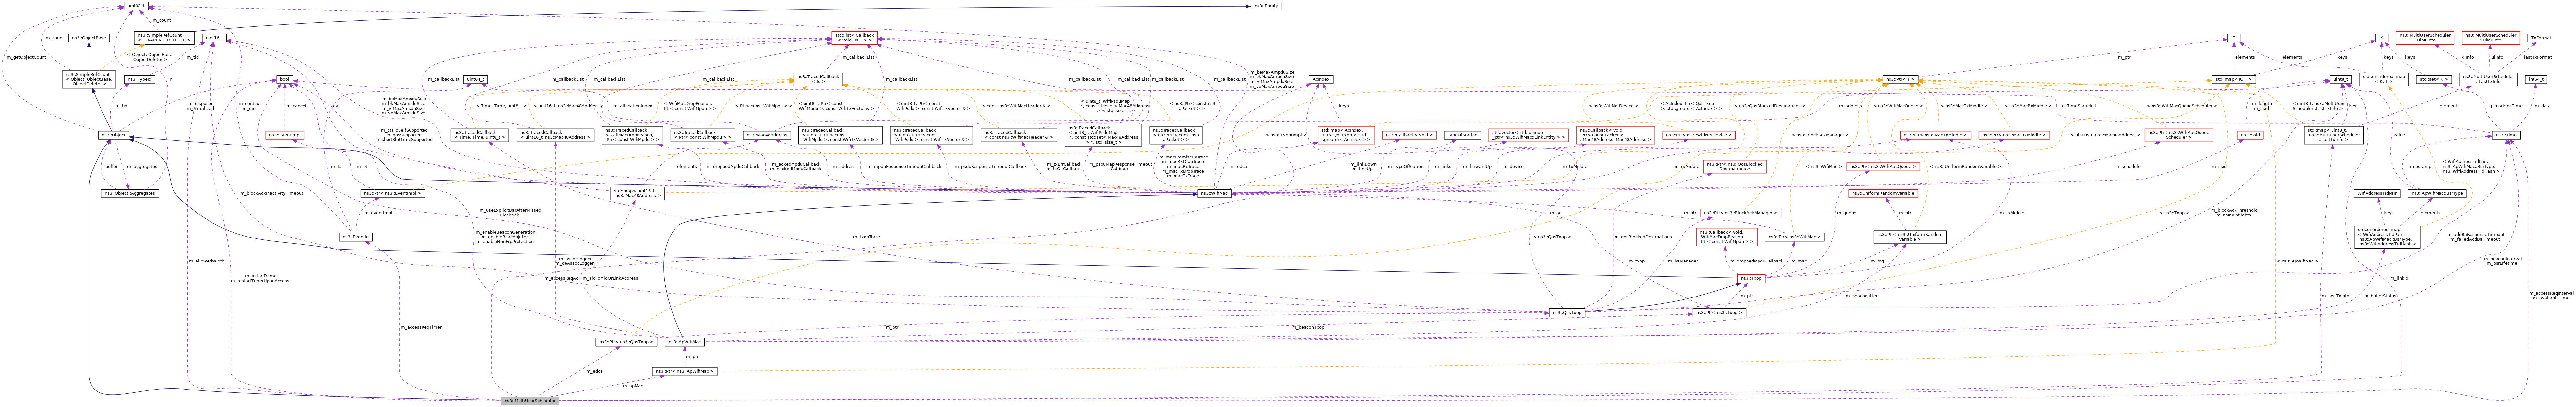Click the ns3::Ptr< ns3::MacTxMiddle > node
This screenshot has height=407, width=2576.
[1936, 135]
